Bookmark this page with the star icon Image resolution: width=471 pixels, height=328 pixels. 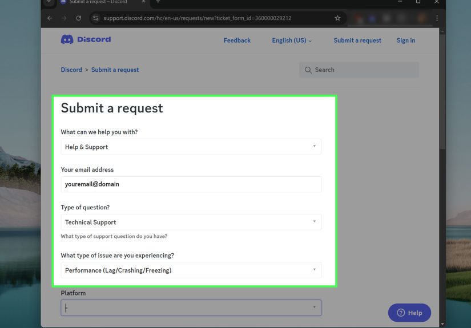click(337, 18)
